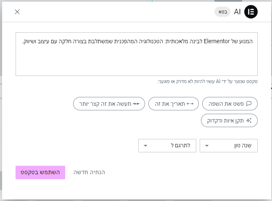Click the pink 'השתמש בטקסט' use text button

[x=40, y=172]
